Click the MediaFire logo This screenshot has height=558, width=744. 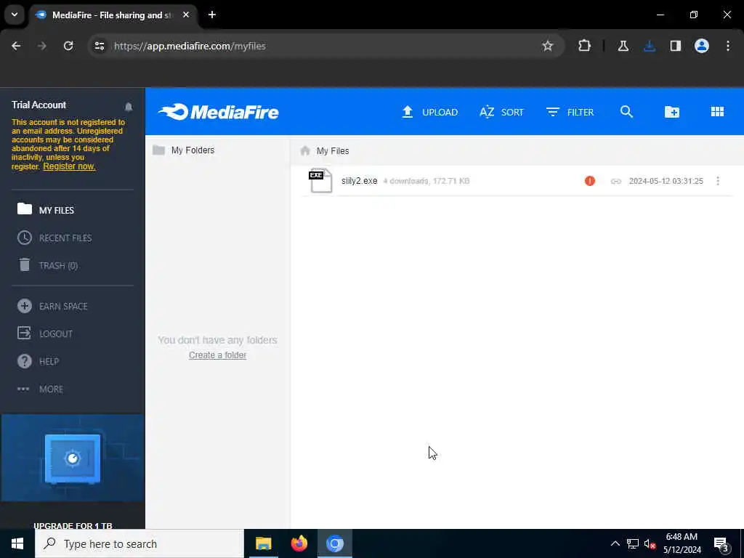[218, 112]
